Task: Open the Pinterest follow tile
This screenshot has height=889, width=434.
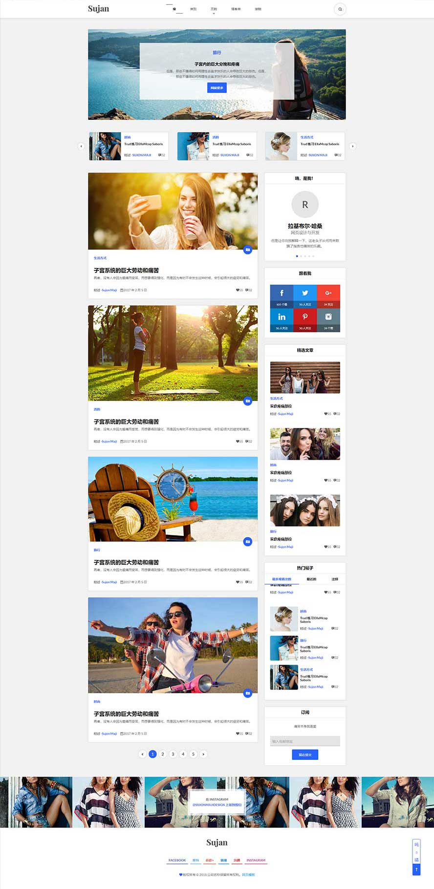Action: pyautogui.click(x=305, y=317)
